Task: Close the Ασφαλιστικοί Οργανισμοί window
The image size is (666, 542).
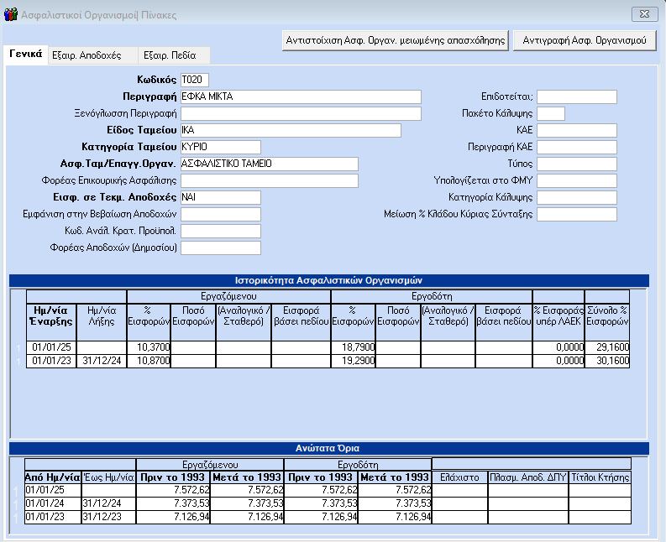Action: pos(642,13)
